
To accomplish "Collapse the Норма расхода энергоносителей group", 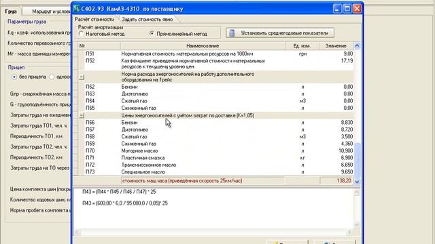I will pos(82,77).
